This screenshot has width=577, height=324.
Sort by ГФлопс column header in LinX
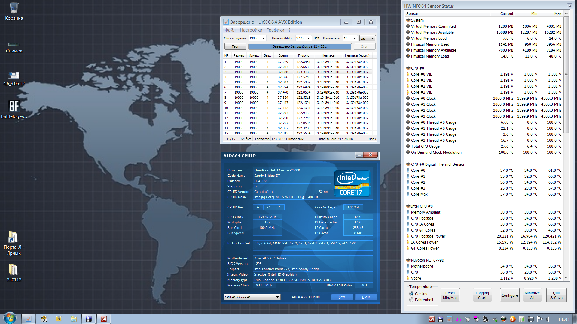point(304,55)
